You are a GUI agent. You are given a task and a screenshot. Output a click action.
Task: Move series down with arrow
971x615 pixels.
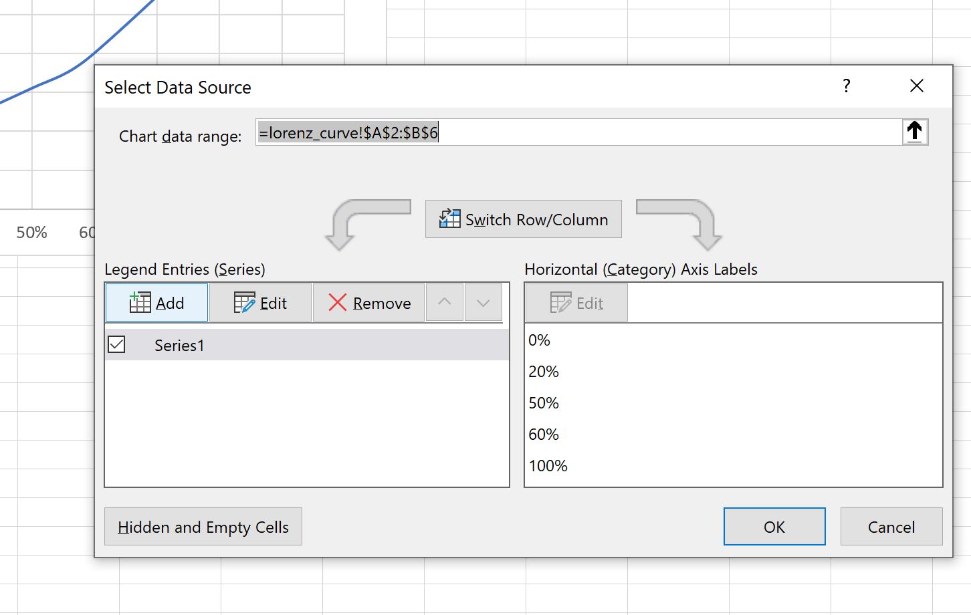[x=483, y=303]
